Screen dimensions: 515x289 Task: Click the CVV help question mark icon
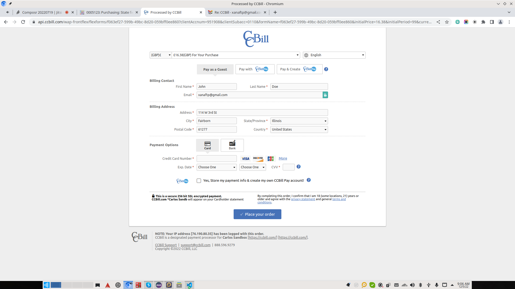[299, 167]
